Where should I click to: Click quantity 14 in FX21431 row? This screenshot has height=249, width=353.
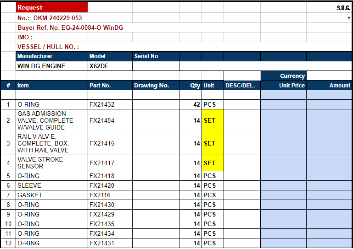[x=191, y=243]
